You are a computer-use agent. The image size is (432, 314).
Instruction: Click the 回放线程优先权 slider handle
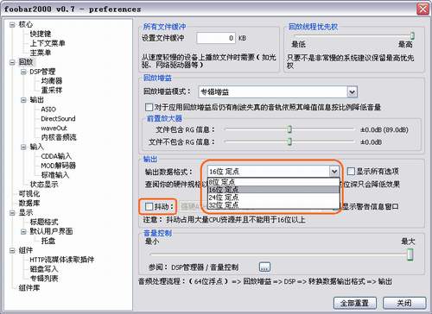pos(412,35)
